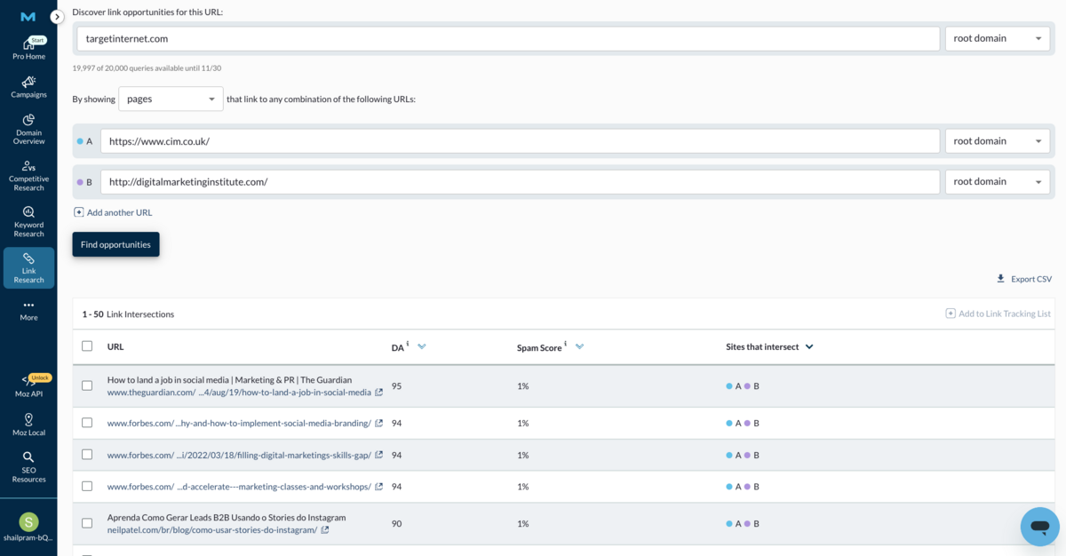1066x556 pixels.
Task: Click external link icon for Forbes social-media-branding
Action: (x=379, y=424)
